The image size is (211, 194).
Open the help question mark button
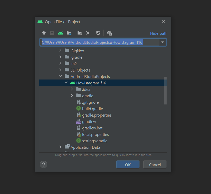[x=43, y=164]
